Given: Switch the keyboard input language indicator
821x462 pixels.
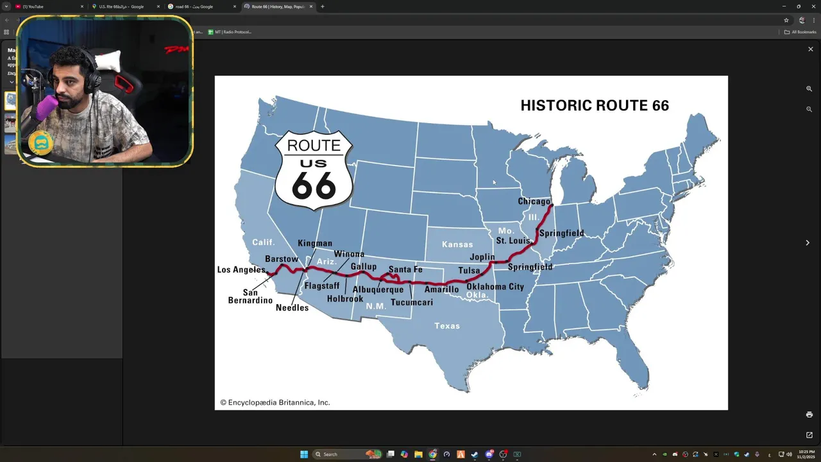Looking at the screenshot, I should pos(769,454).
